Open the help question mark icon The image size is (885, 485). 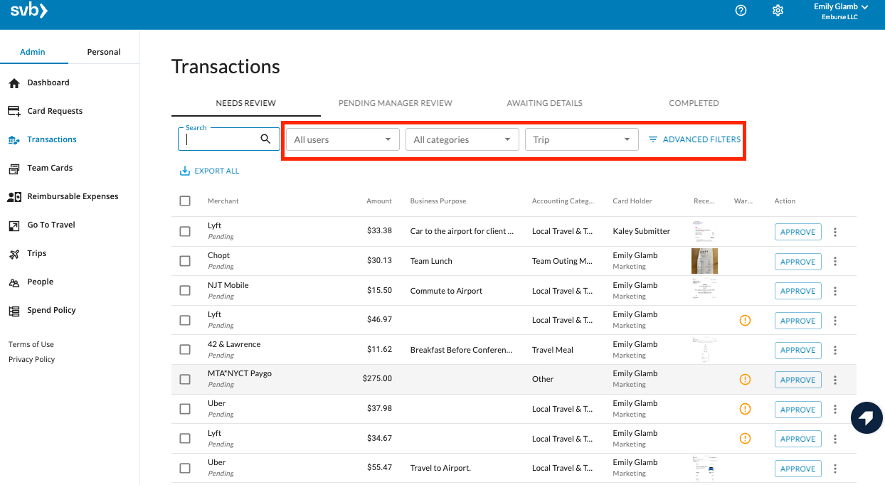(x=741, y=11)
